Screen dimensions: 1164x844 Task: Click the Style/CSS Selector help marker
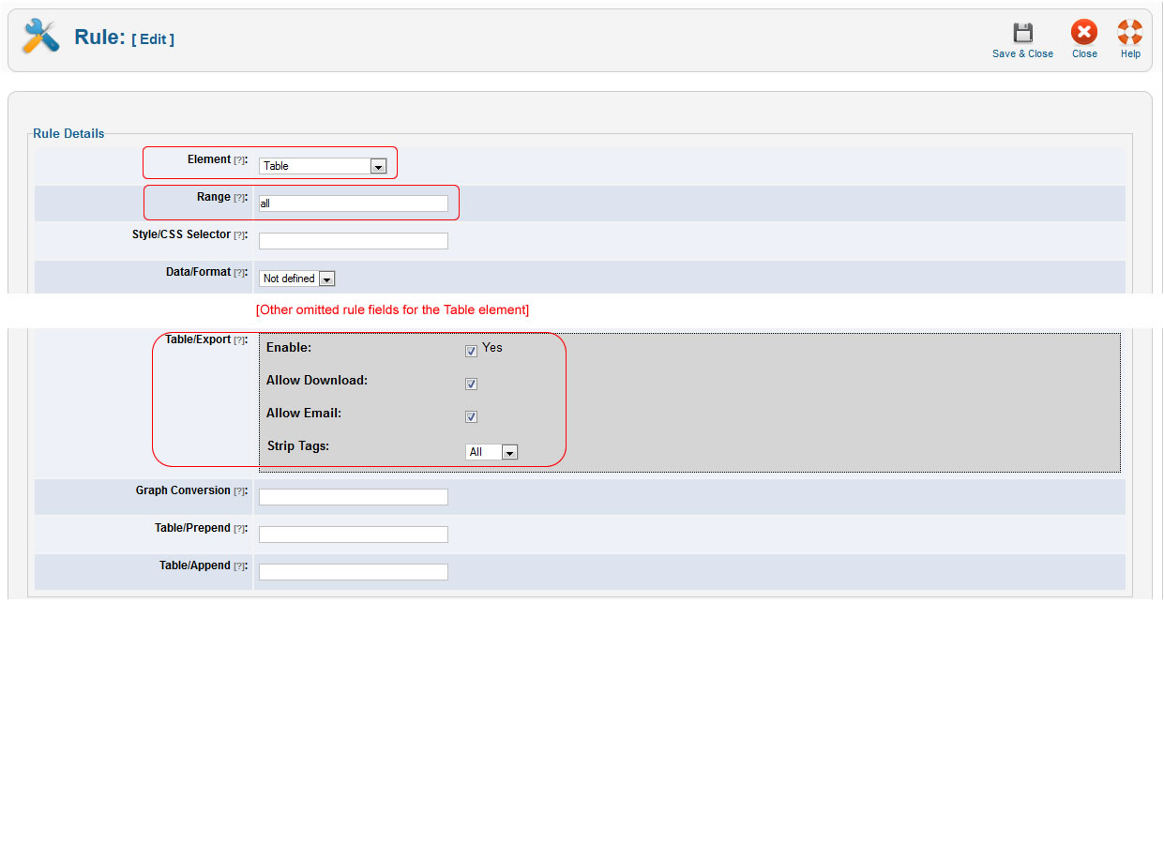click(239, 235)
